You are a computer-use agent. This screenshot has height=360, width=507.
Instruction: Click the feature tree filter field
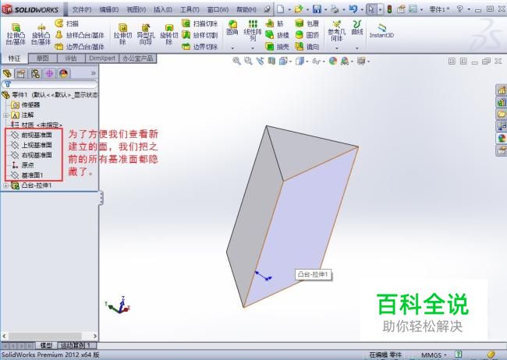(x=50, y=84)
